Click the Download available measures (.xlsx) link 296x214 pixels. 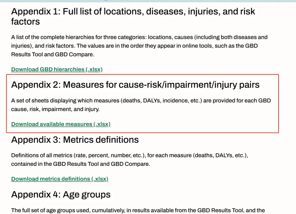[61, 124]
